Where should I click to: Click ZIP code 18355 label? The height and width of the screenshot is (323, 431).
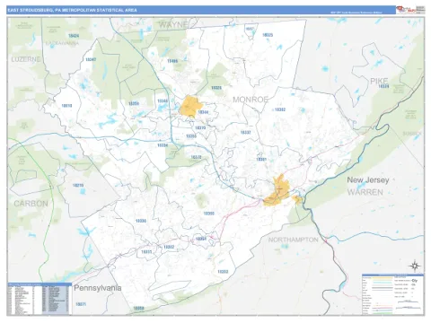tap(191, 136)
